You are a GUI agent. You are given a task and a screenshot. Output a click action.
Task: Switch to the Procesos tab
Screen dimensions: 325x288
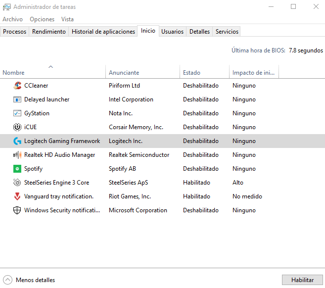[14, 32]
